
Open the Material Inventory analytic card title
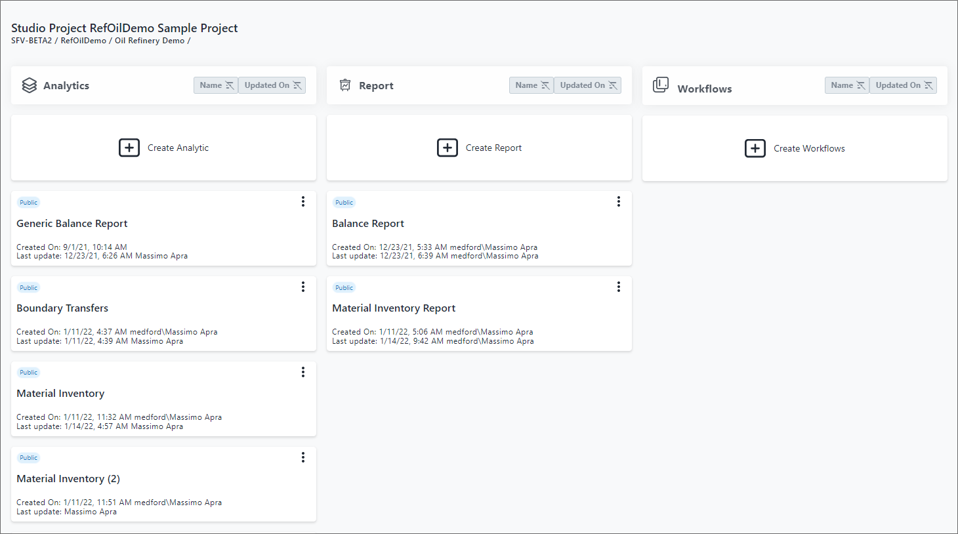(60, 394)
